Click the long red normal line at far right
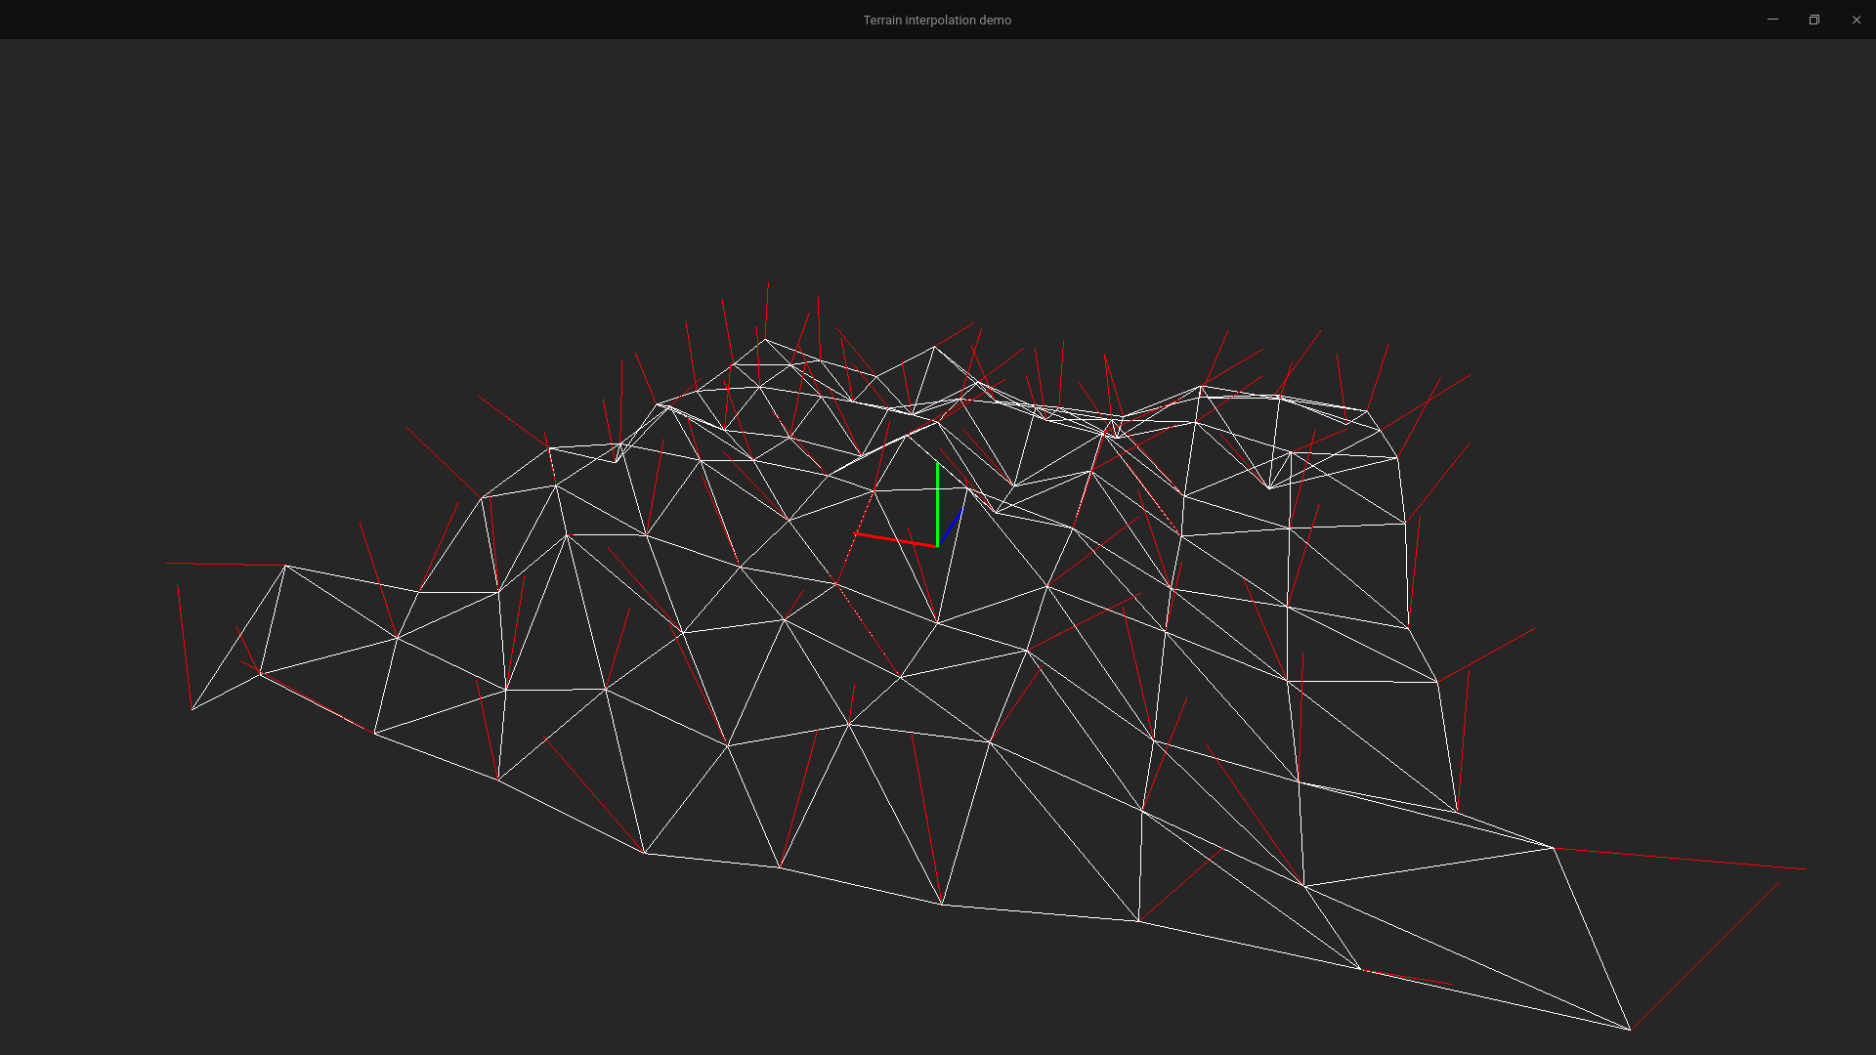1876x1055 pixels. click(1679, 859)
